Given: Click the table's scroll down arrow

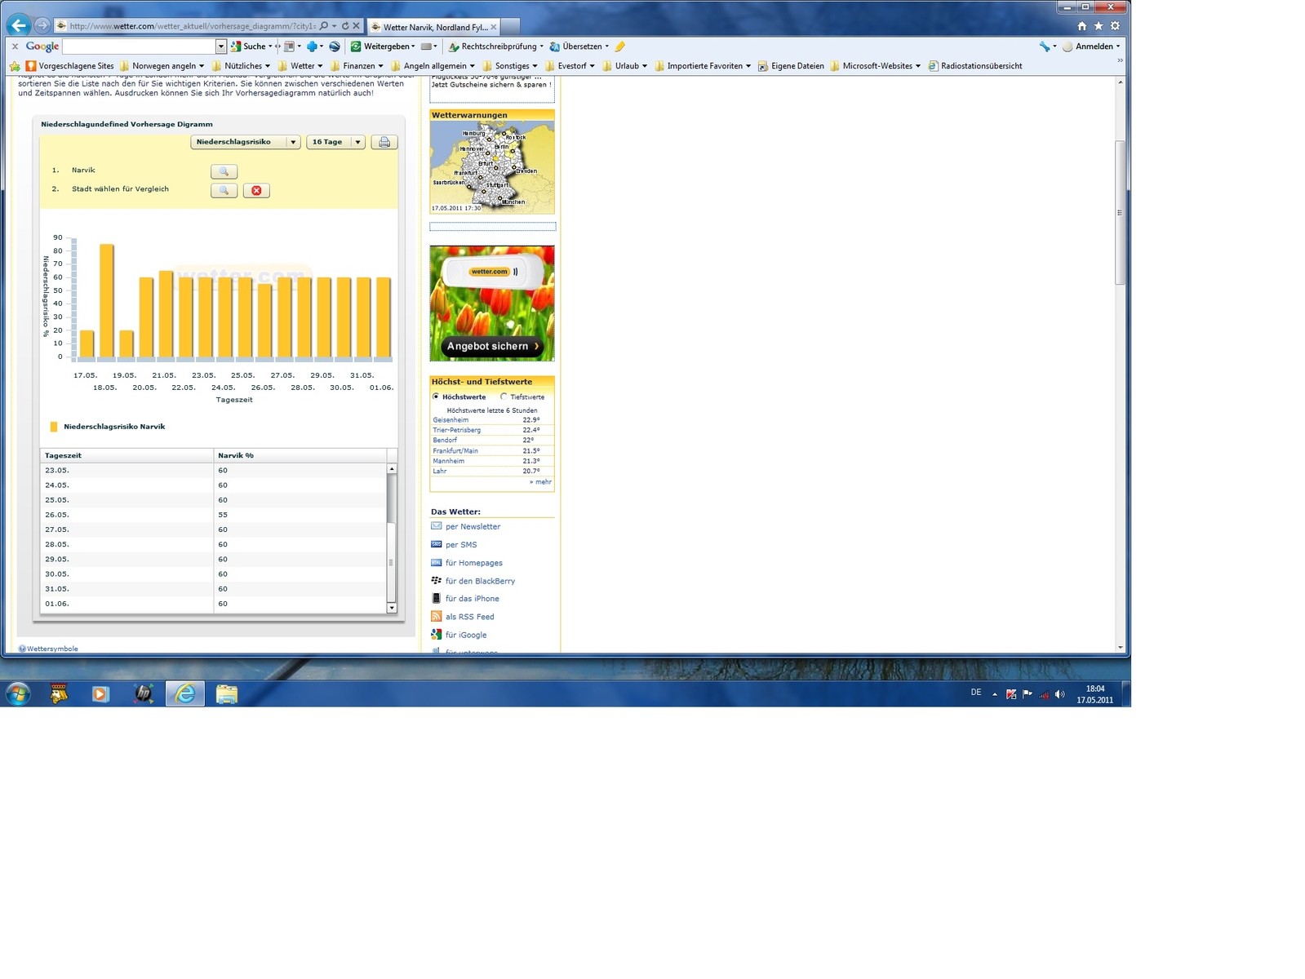Looking at the screenshot, I should pos(392,608).
